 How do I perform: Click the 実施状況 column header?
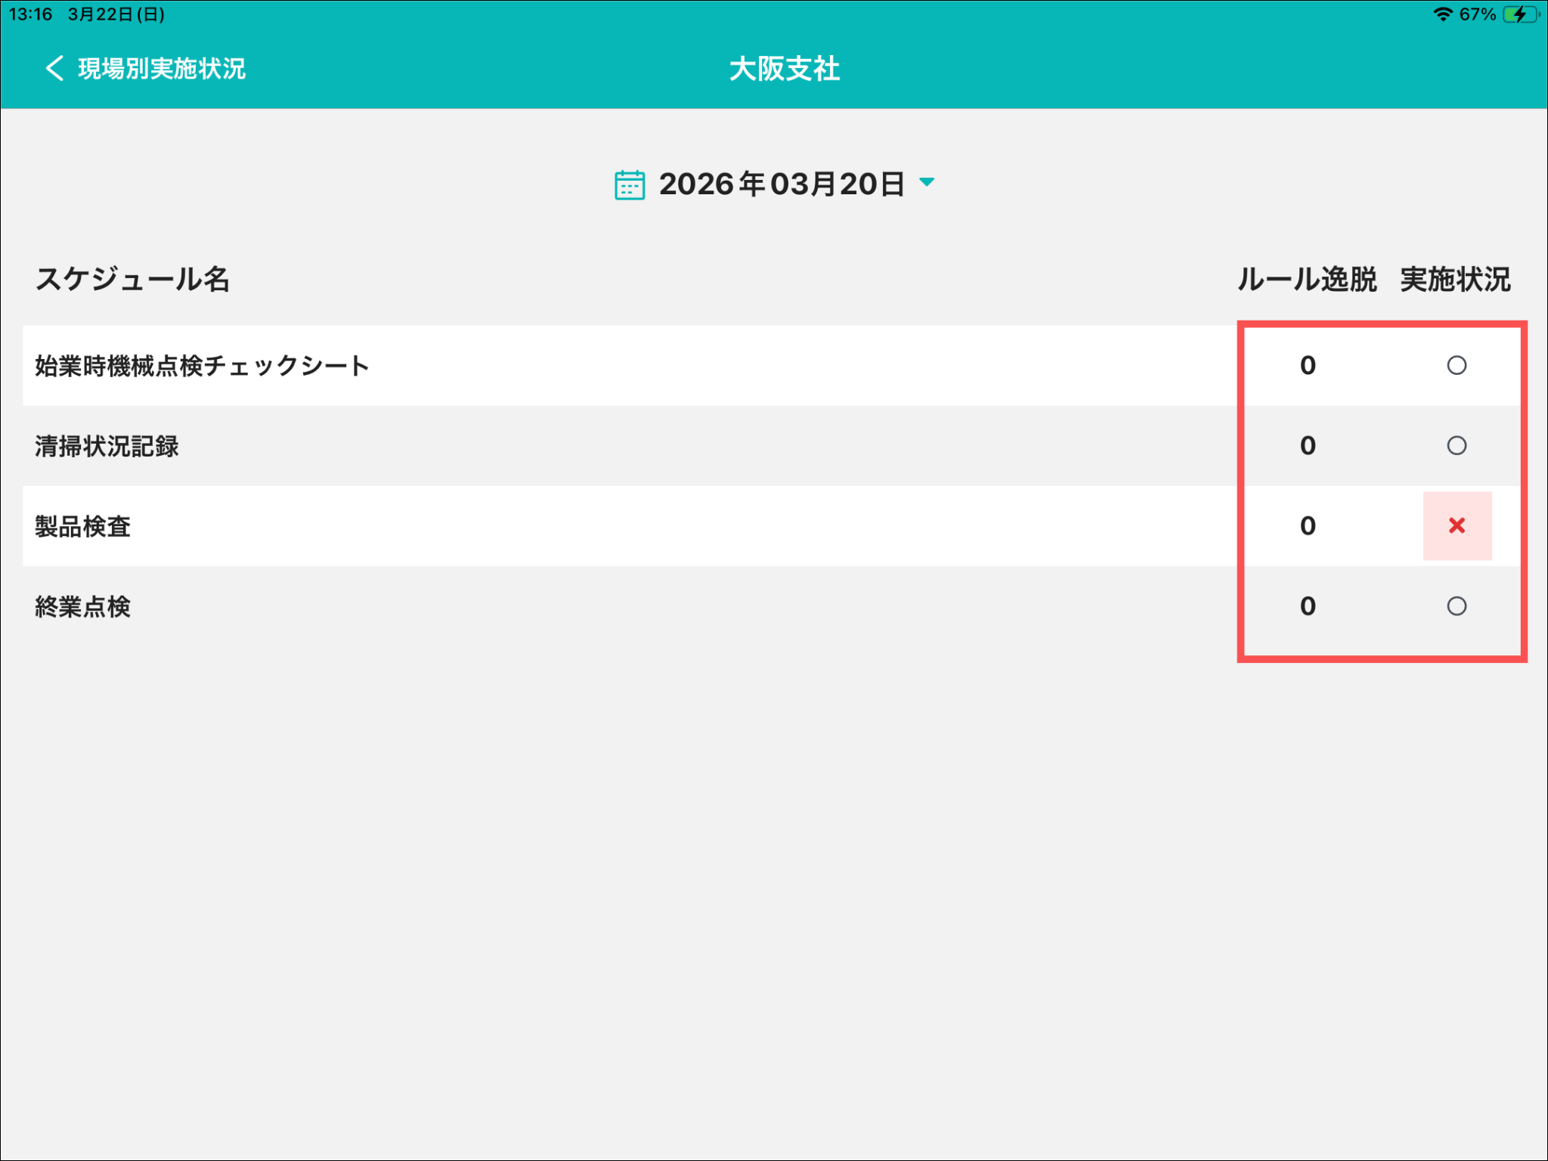click(1455, 280)
